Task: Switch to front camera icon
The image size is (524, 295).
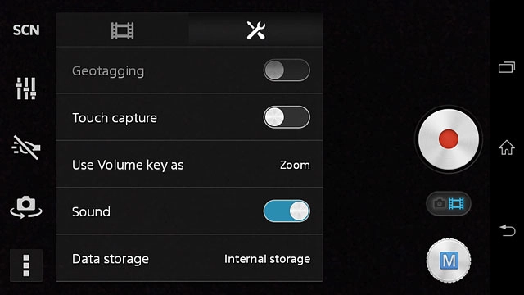Action: click(26, 207)
